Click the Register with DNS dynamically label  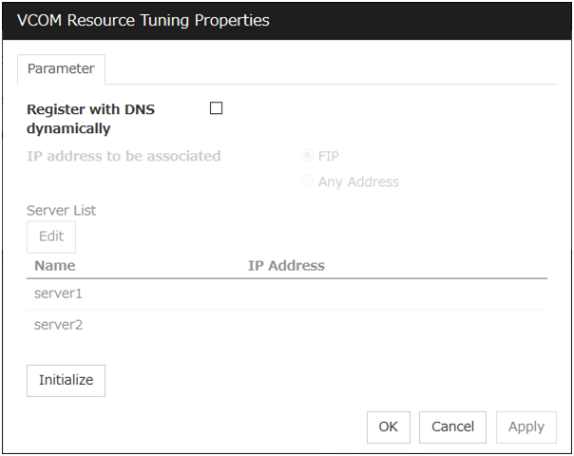[x=91, y=119]
